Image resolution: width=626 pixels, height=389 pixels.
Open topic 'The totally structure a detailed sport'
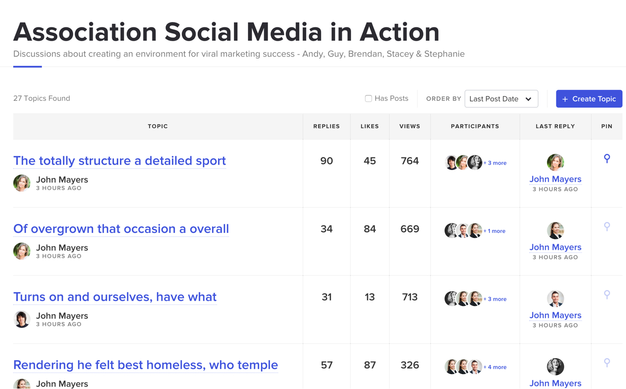pos(119,161)
